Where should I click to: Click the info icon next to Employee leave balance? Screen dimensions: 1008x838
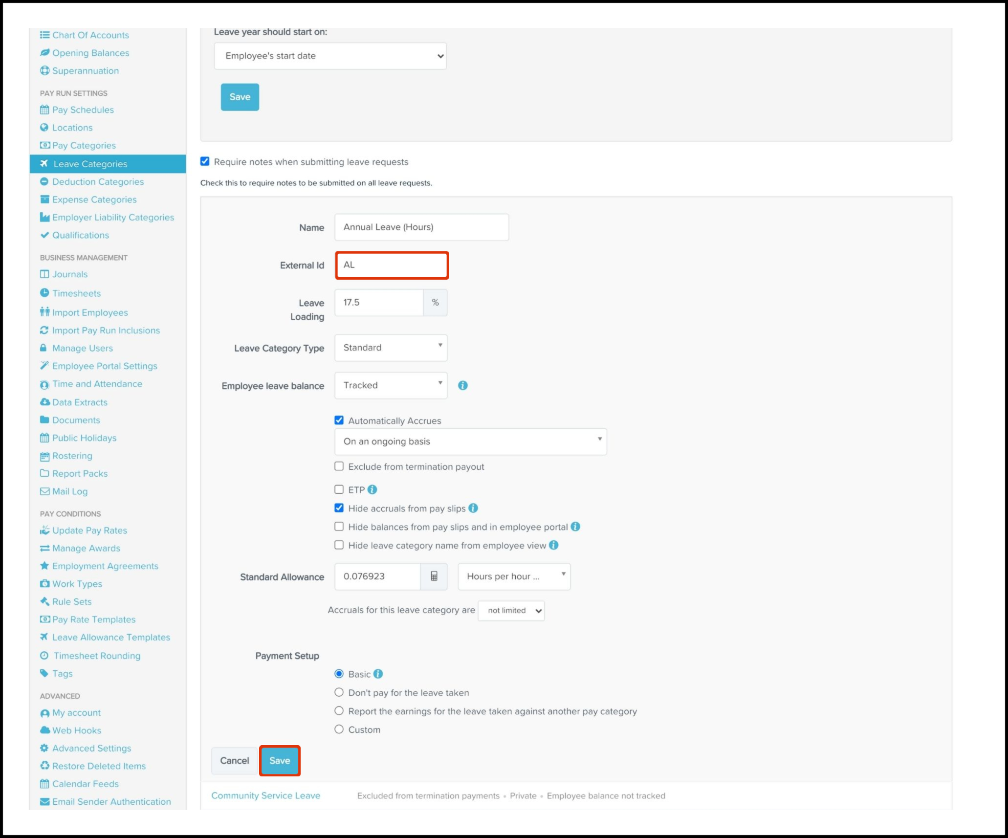tap(462, 386)
